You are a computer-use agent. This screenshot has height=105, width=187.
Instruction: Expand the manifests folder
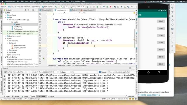tap(6, 15)
